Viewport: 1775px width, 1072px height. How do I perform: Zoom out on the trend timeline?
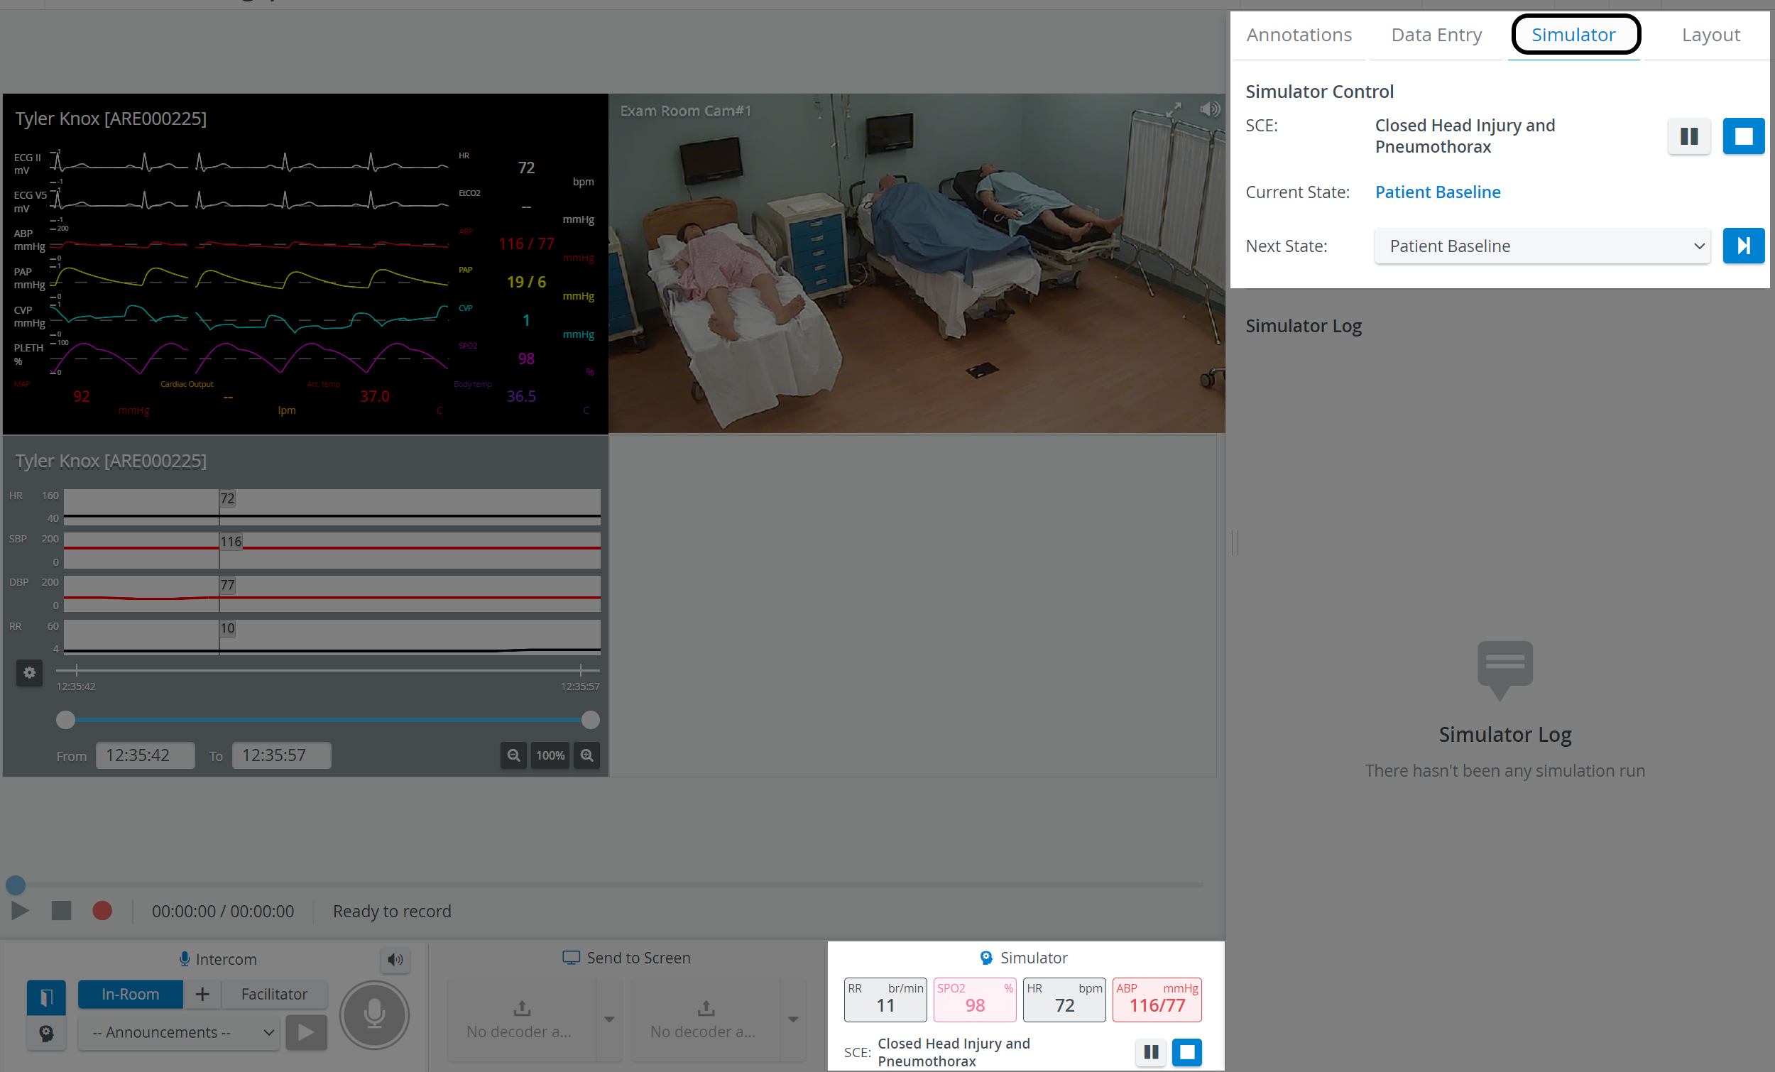point(513,755)
